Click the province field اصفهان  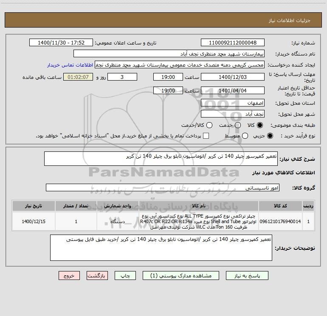[x=233, y=103]
